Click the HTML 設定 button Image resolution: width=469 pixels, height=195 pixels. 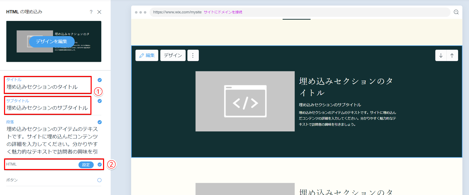pyautogui.click(x=86, y=165)
